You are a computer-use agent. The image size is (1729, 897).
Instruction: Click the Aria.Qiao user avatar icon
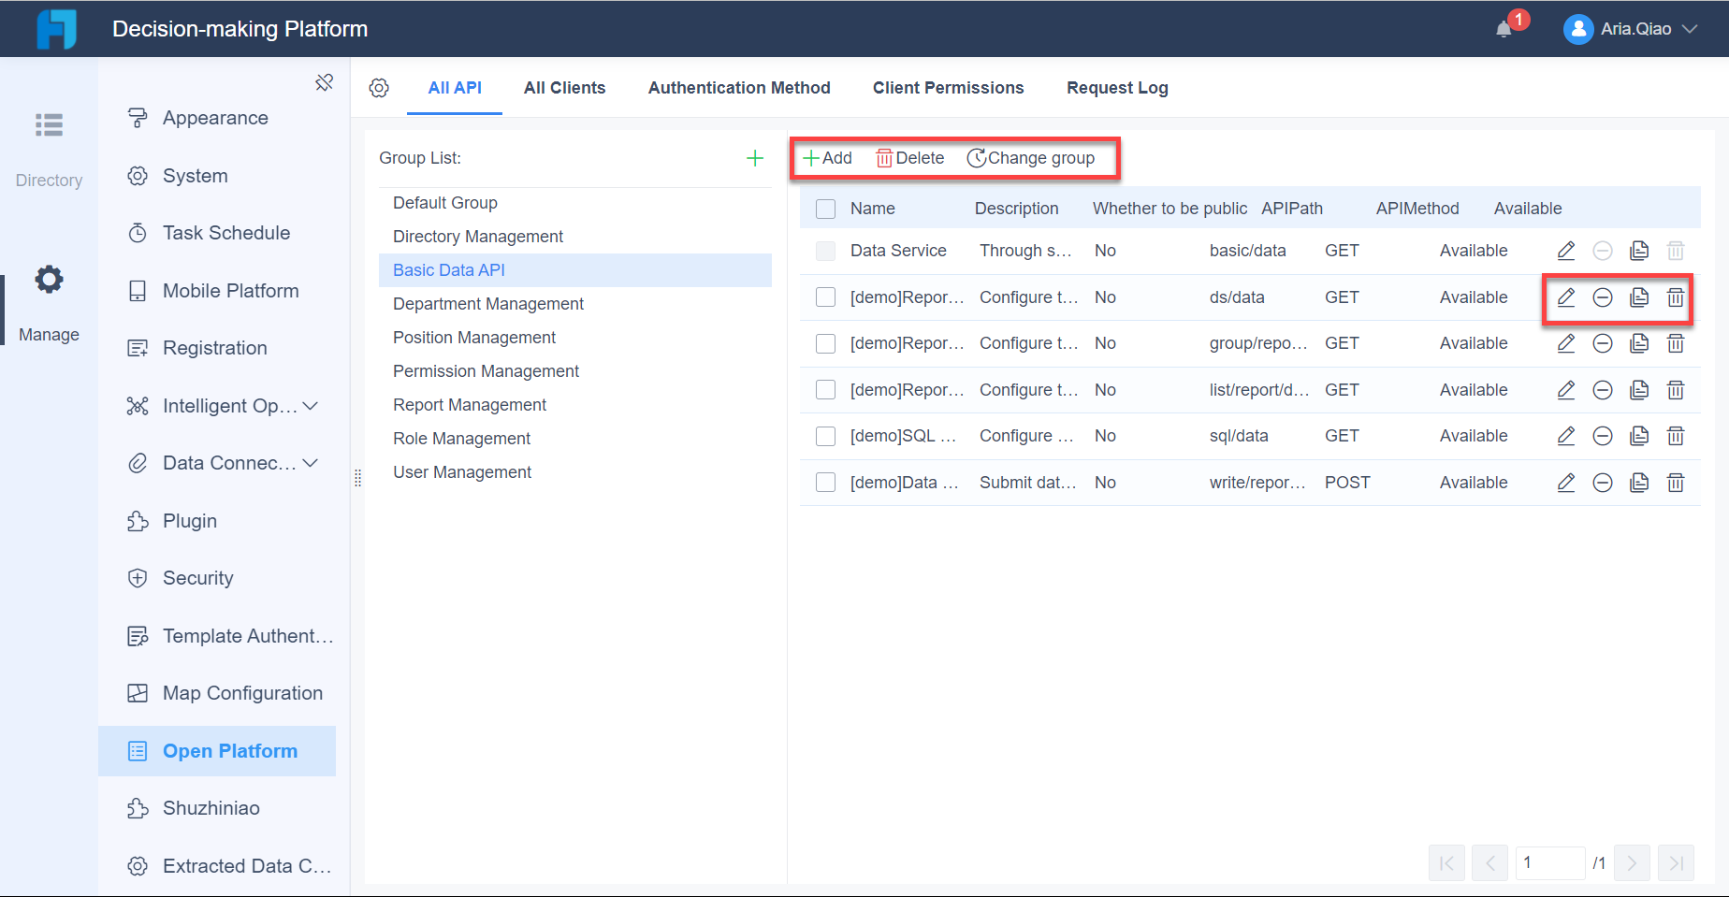tap(1577, 29)
